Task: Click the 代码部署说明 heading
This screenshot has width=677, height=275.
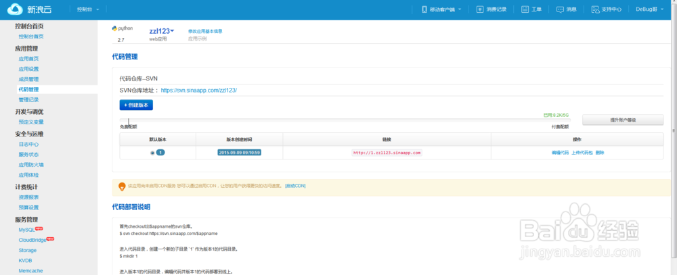Action: 131,207
